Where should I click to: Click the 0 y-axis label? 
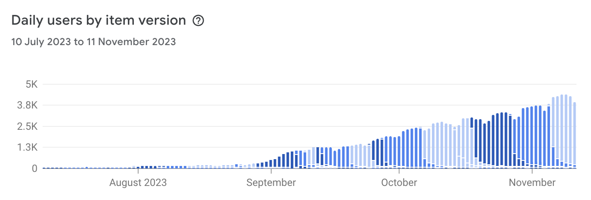pyautogui.click(x=35, y=169)
